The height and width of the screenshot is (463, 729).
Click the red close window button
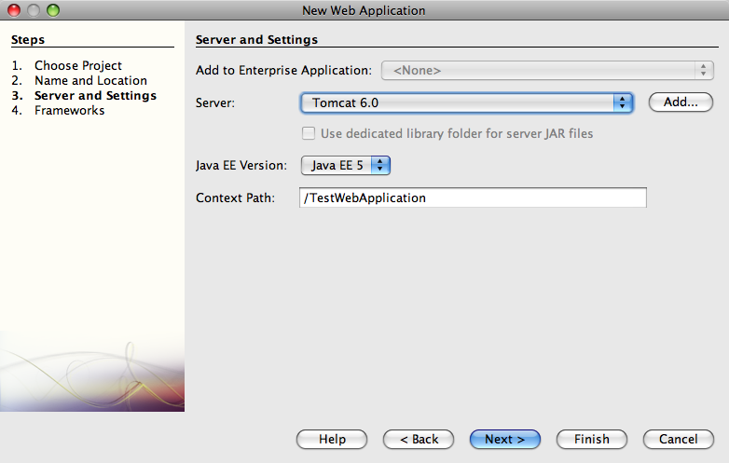click(x=14, y=10)
